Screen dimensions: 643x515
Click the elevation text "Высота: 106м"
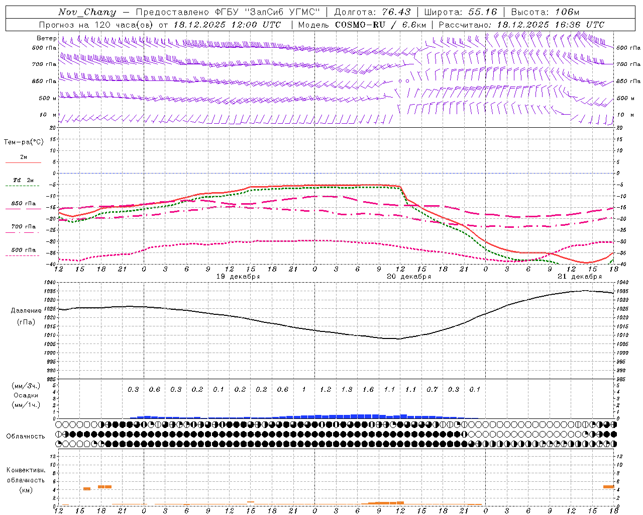545,12
